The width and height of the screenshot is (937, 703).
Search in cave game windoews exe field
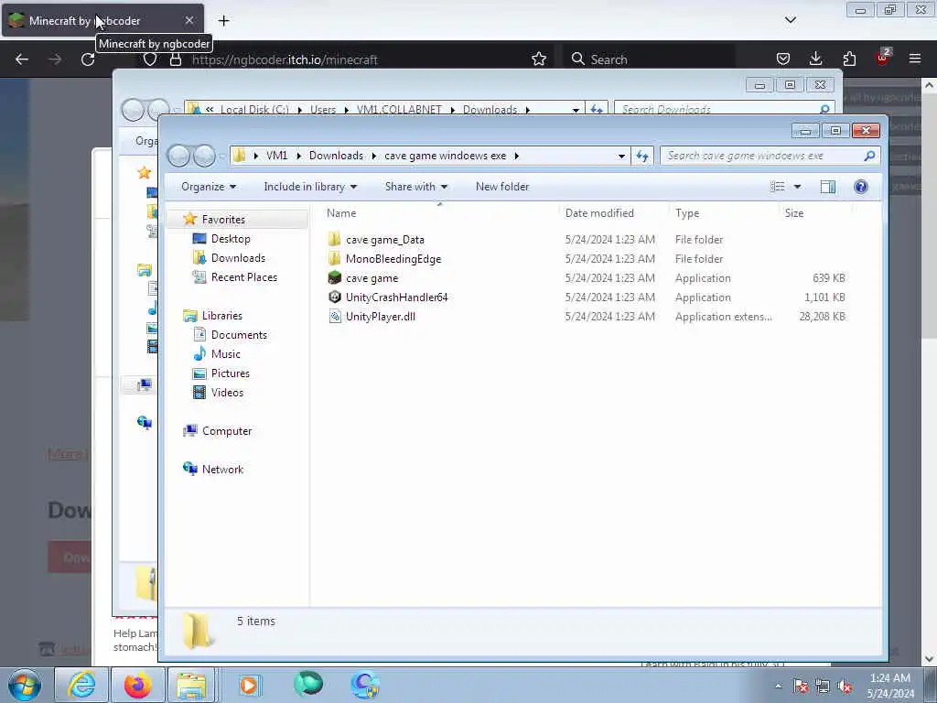(770, 156)
